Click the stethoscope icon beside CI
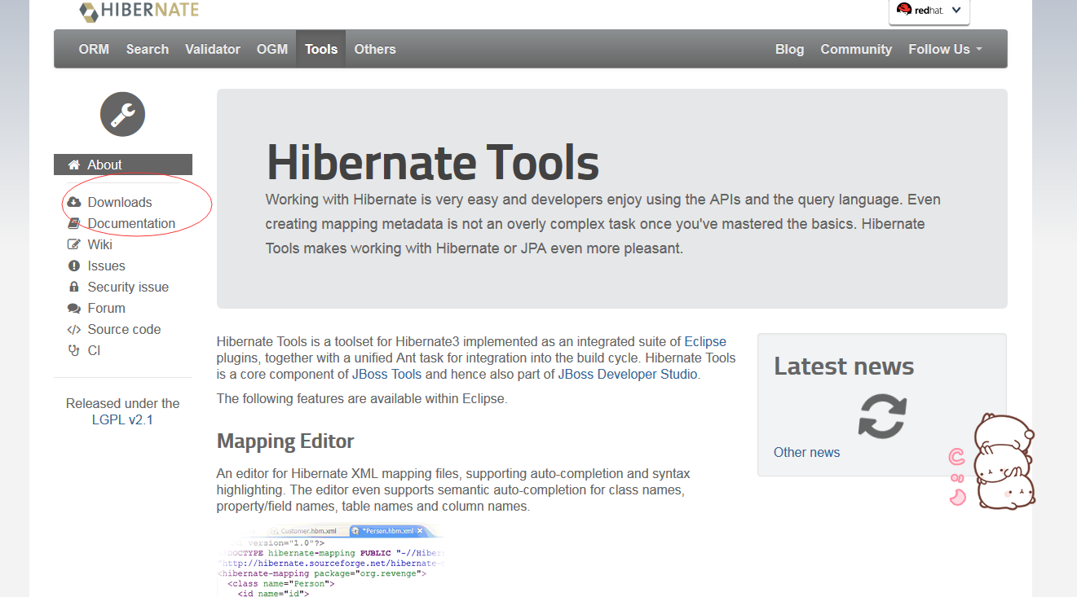Viewport: 1077px width, 597px height. (x=74, y=350)
